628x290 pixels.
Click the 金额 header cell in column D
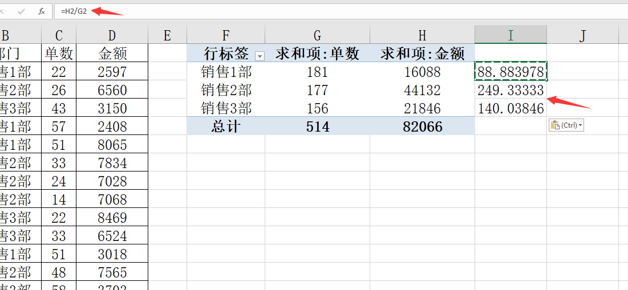click(112, 53)
